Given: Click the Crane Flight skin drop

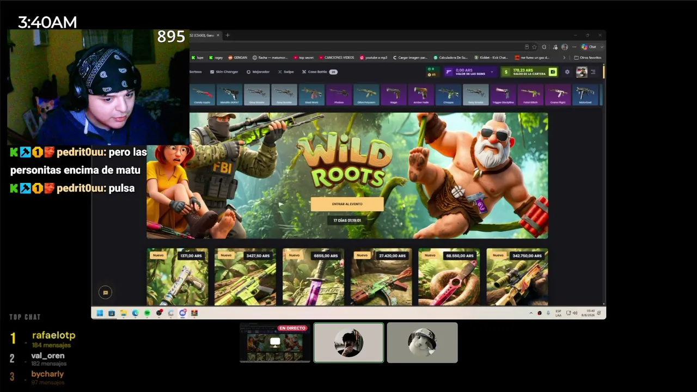Looking at the screenshot, I should pyautogui.click(x=558, y=95).
